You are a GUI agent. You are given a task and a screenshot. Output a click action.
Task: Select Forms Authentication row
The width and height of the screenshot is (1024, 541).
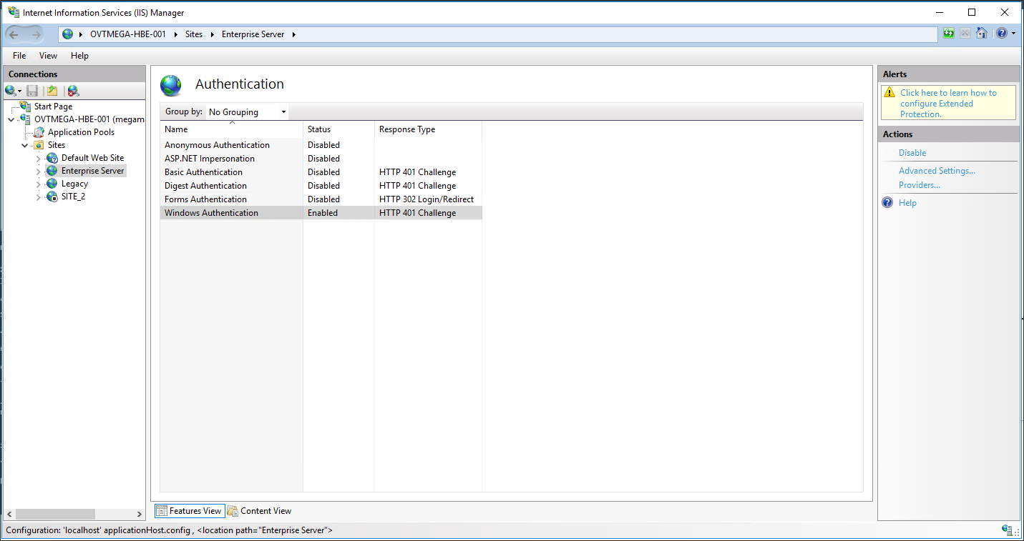pyautogui.click(x=321, y=199)
